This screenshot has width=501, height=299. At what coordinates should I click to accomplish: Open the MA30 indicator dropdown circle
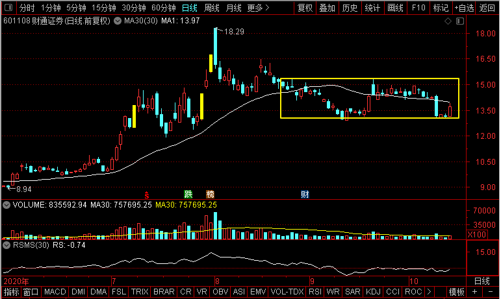[x=118, y=21]
